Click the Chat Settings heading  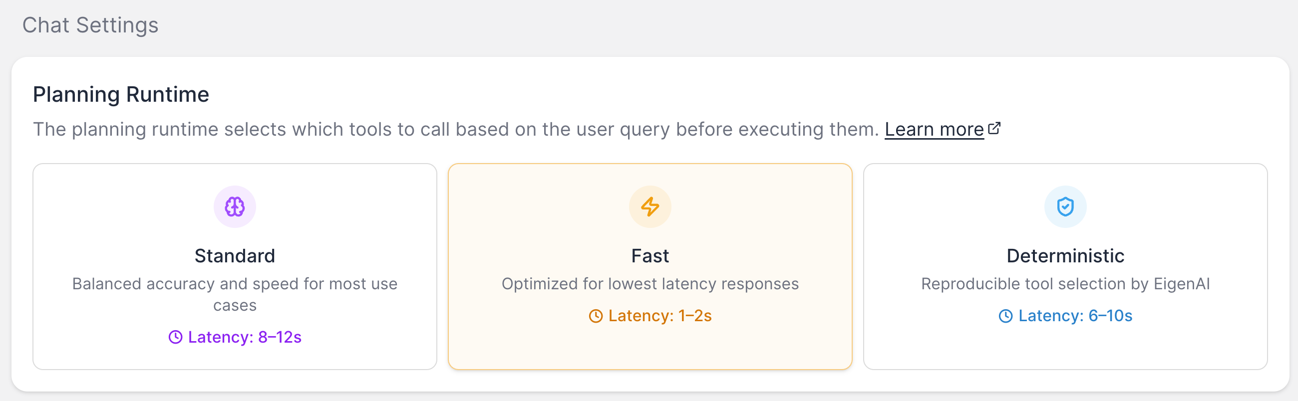pos(91,25)
